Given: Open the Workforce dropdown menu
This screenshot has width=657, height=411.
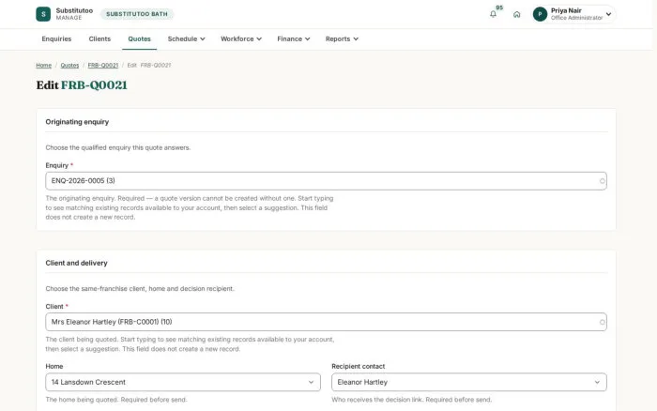Looking at the screenshot, I should coord(241,39).
